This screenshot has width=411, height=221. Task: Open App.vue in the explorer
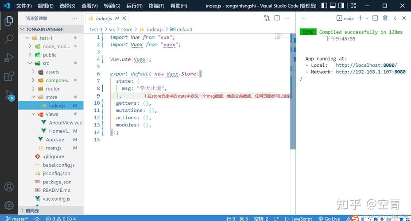tap(51, 140)
